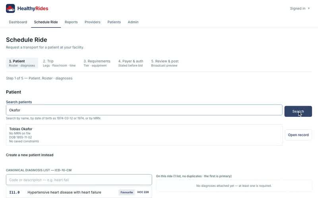Open the Reports tab
The image size is (318, 198).
[71, 22]
